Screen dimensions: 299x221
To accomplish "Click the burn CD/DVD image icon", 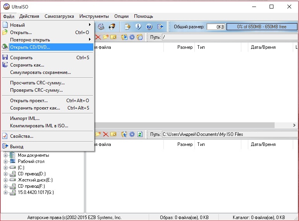I will [x=112, y=27].
